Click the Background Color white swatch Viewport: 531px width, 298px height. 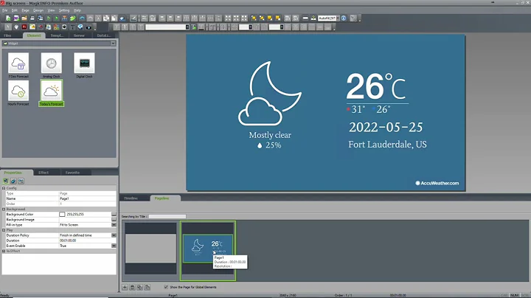[62, 215]
